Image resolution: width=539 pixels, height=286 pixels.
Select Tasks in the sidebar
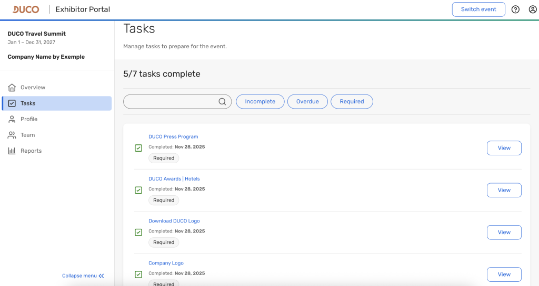[57, 103]
